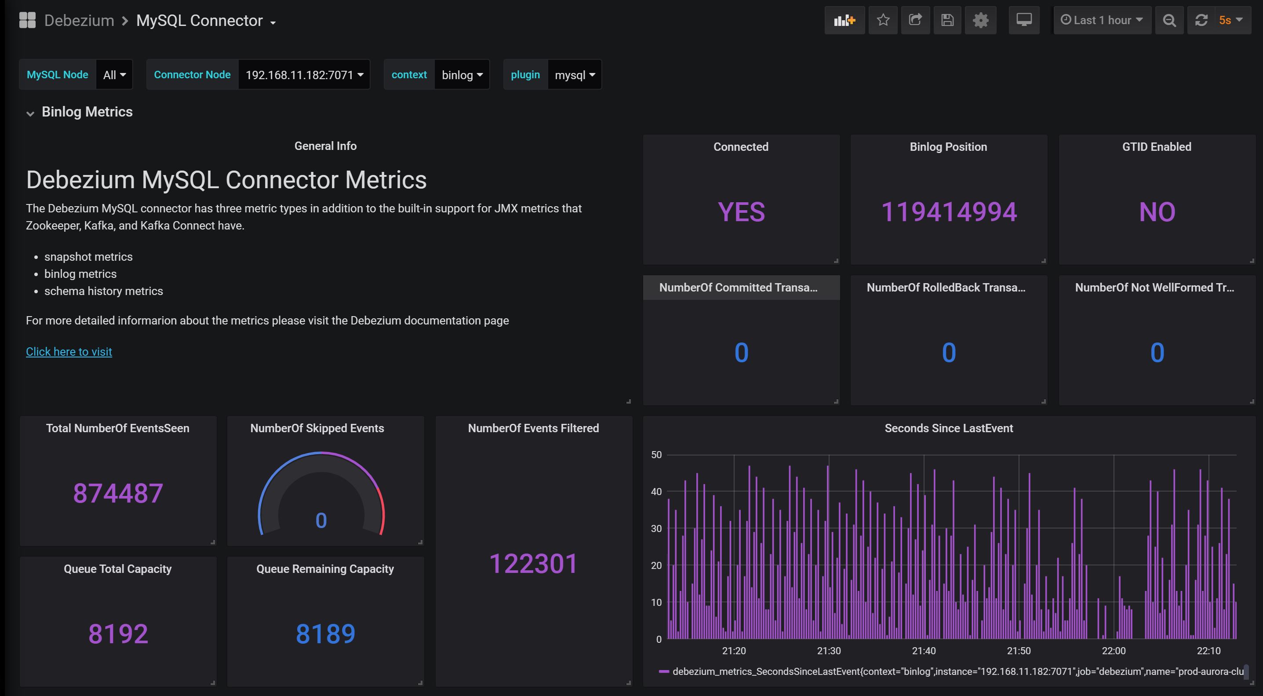Open the MySQL Node All dropdown

click(x=114, y=75)
